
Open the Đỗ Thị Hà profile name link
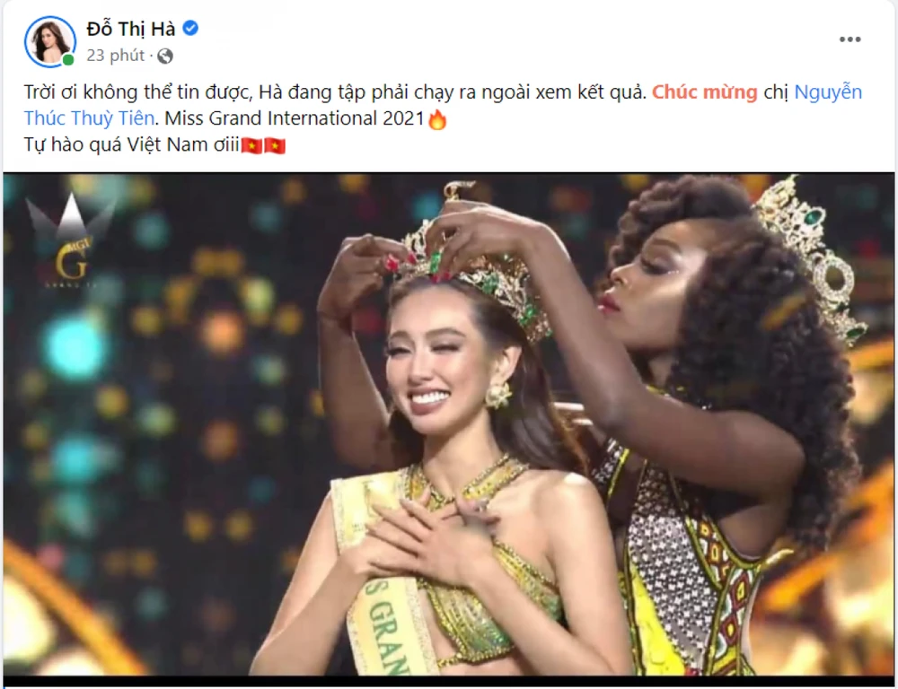pos(131,29)
